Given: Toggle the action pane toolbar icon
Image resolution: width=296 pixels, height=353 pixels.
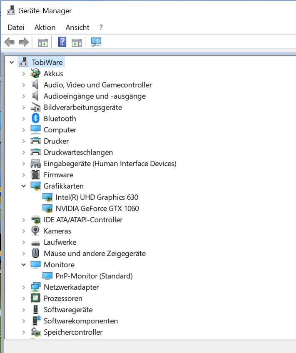Looking at the screenshot, I should pyautogui.click(x=77, y=42).
